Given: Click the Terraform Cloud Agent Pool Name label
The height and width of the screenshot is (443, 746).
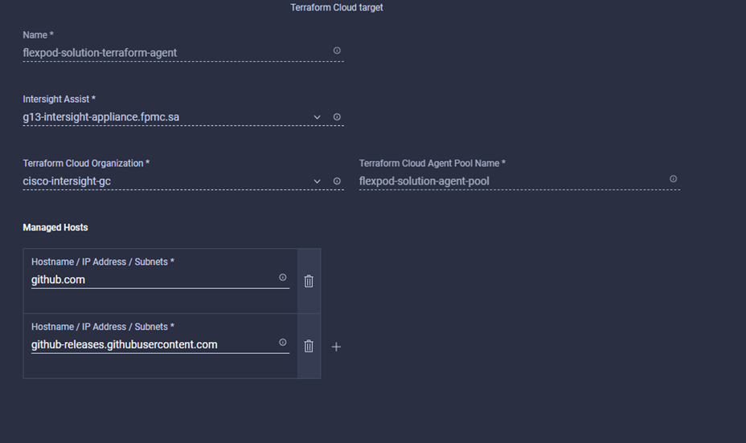Looking at the screenshot, I should [432, 164].
